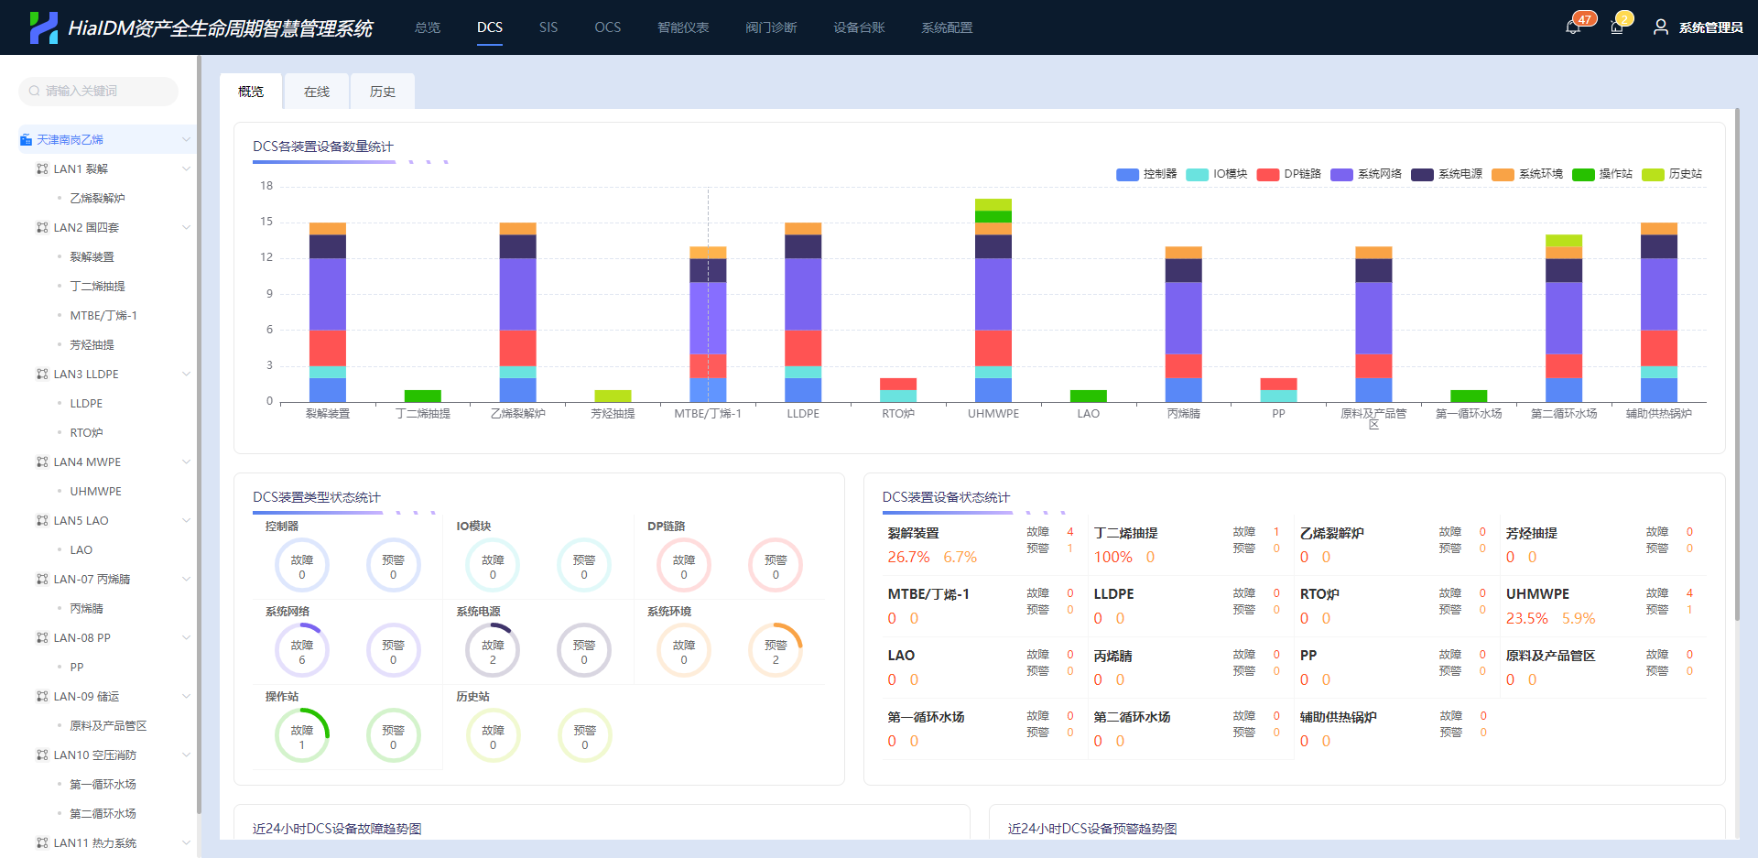This screenshot has height=858, width=1758.
Task: Open the notification bell with 47 alerts
Action: (x=1573, y=27)
